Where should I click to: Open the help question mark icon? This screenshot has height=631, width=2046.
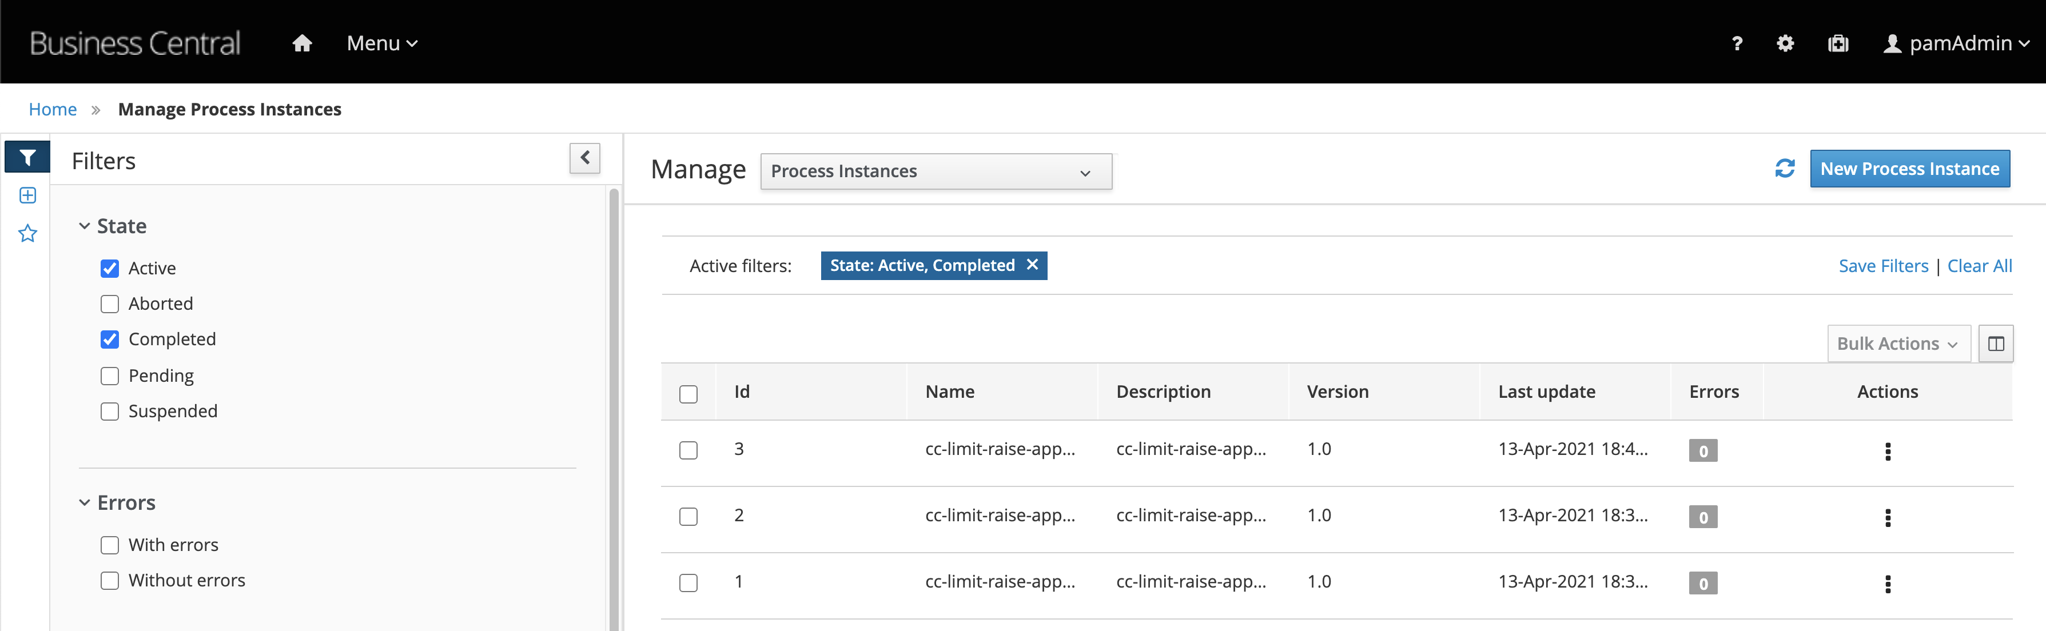(x=1737, y=43)
